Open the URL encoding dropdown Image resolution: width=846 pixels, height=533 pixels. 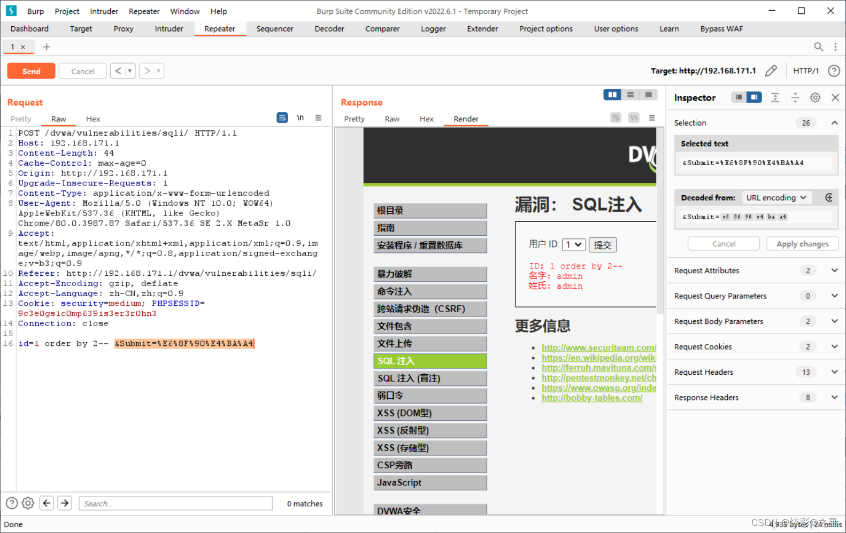[776, 197]
